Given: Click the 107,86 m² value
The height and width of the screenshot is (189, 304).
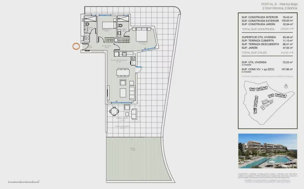Looking at the screenshot, I should (x=287, y=69).
